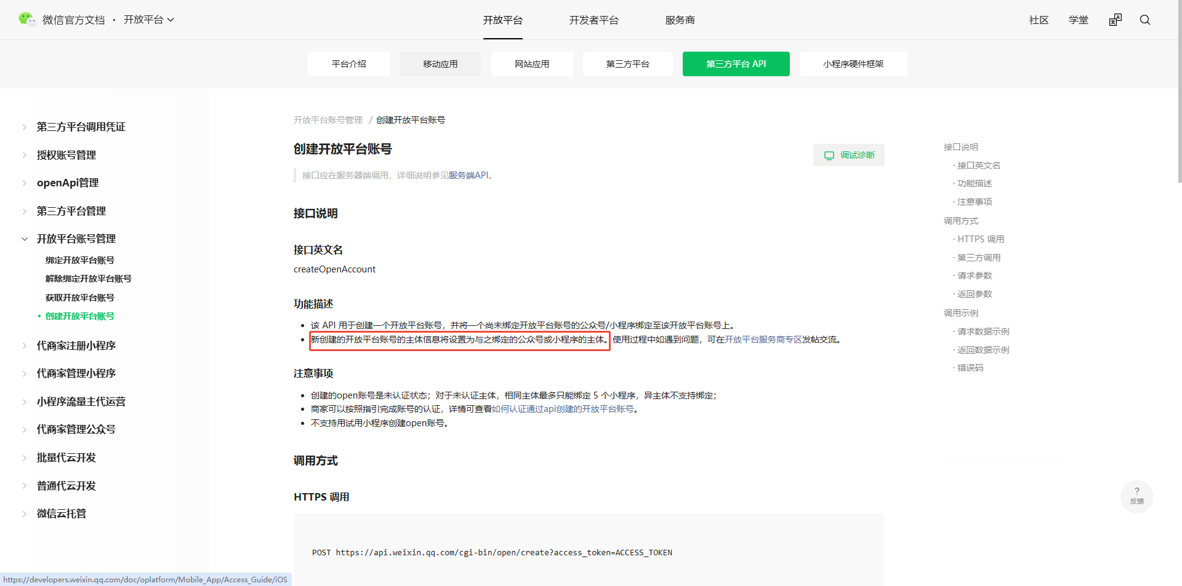Jump to 接口说明 in page outline
Viewport: 1182px width, 586px height.
pyautogui.click(x=961, y=147)
